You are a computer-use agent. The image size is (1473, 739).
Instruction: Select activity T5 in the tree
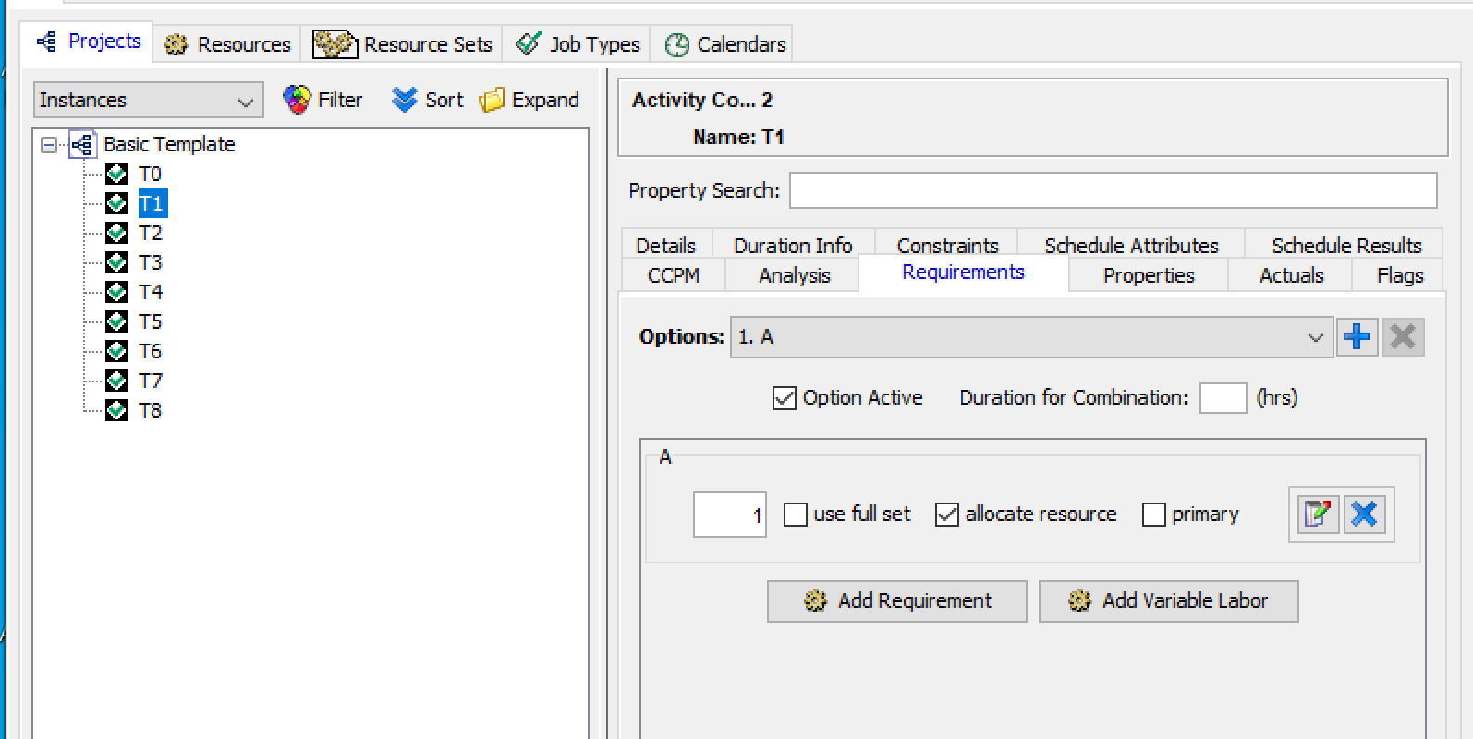pos(150,321)
